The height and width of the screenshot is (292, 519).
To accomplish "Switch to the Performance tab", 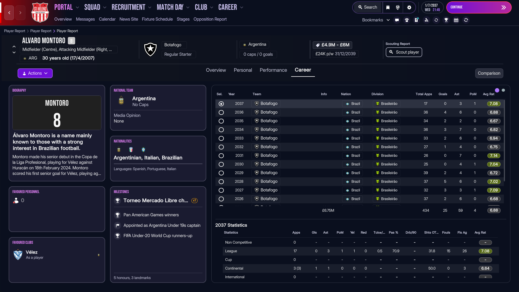I will tap(273, 70).
